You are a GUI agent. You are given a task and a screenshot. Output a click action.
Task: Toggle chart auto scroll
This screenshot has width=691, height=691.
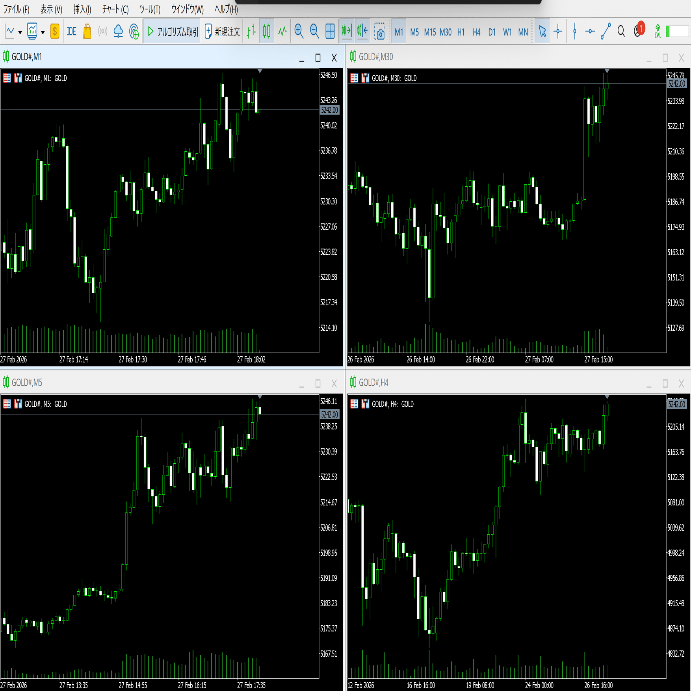click(347, 31)
